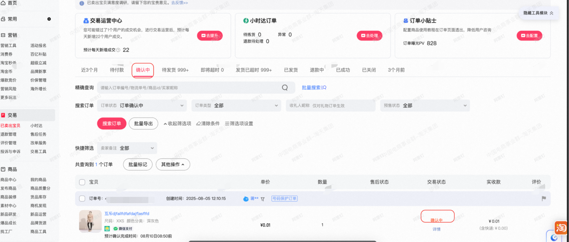
Task: Switch to the 待发货 999+ tab
Action: point(175,70)
